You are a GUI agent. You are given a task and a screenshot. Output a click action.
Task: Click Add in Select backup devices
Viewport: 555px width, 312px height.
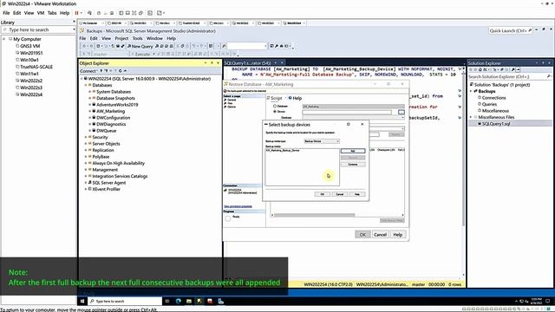point(353,151)
